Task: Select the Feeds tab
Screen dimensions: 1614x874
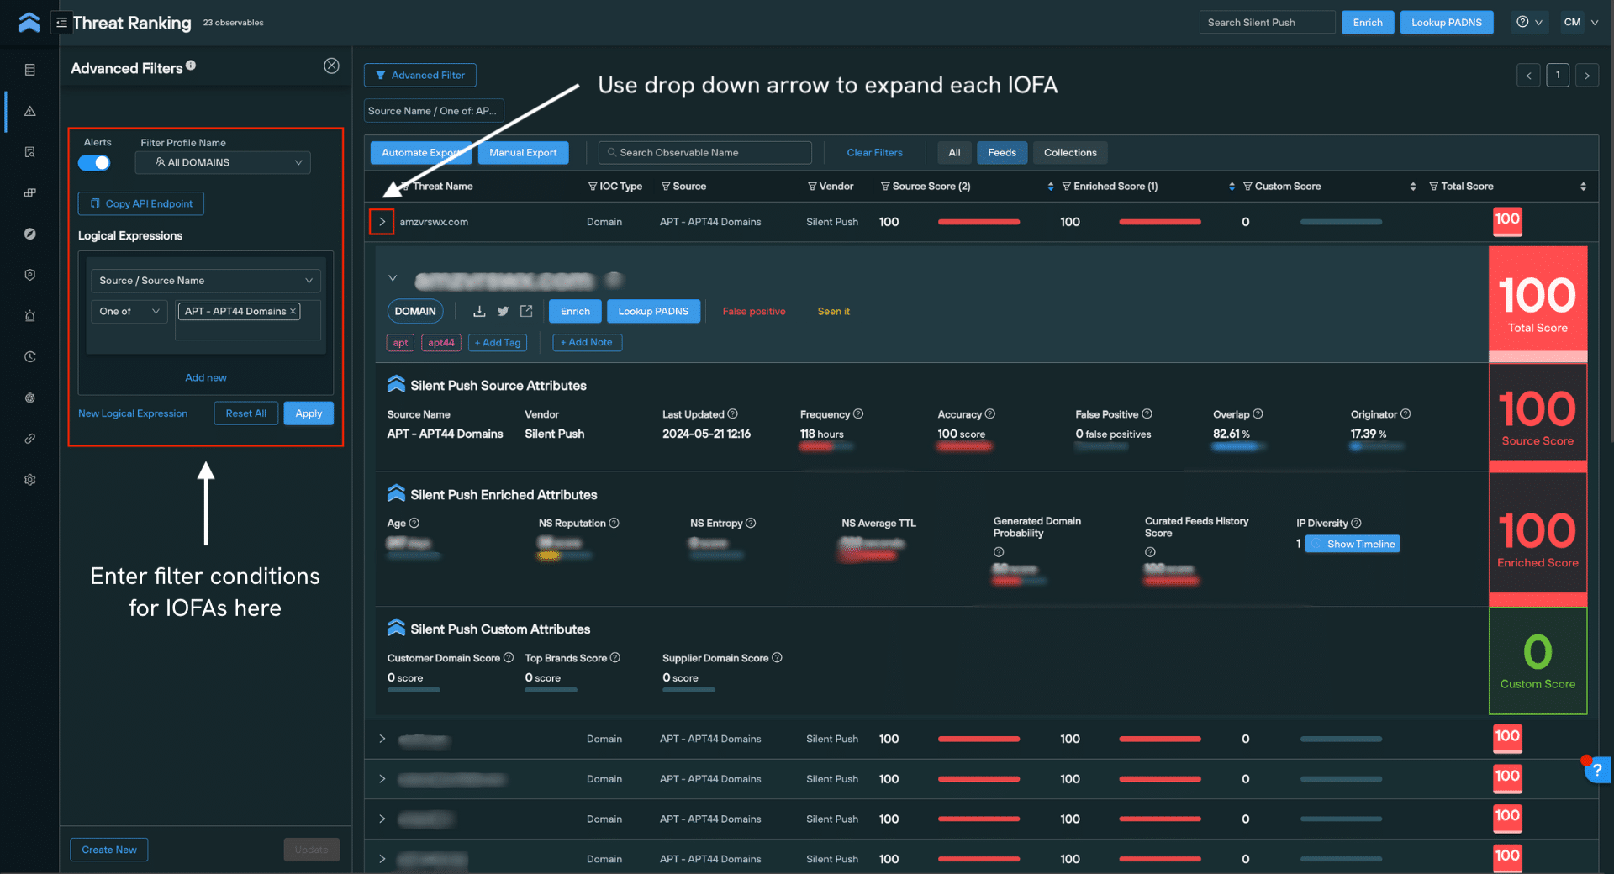Action: [1001, 153]
